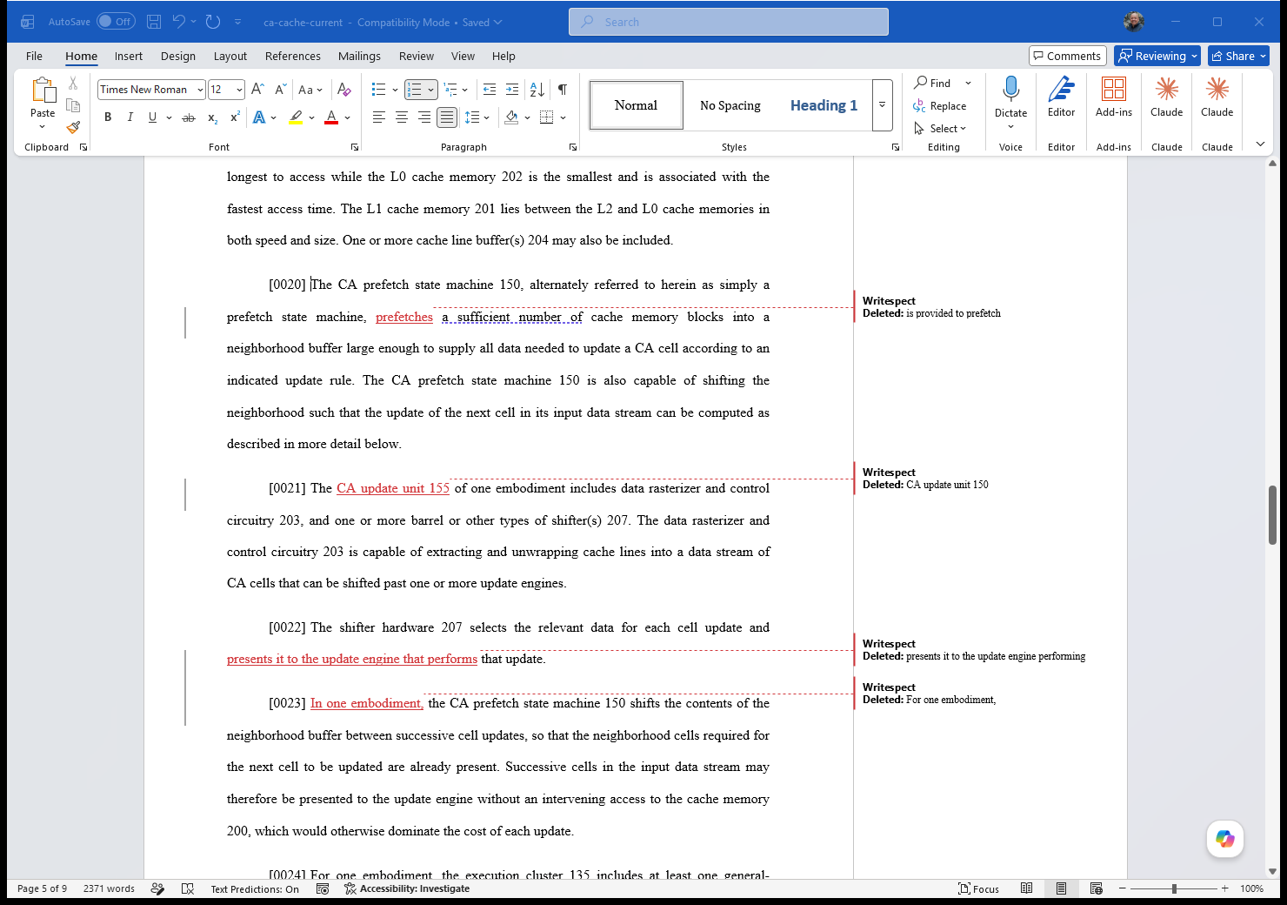The height and width of the screenshot is (905, 1287).
Task: Open the Editor pane
Action: click(1061, 97)
